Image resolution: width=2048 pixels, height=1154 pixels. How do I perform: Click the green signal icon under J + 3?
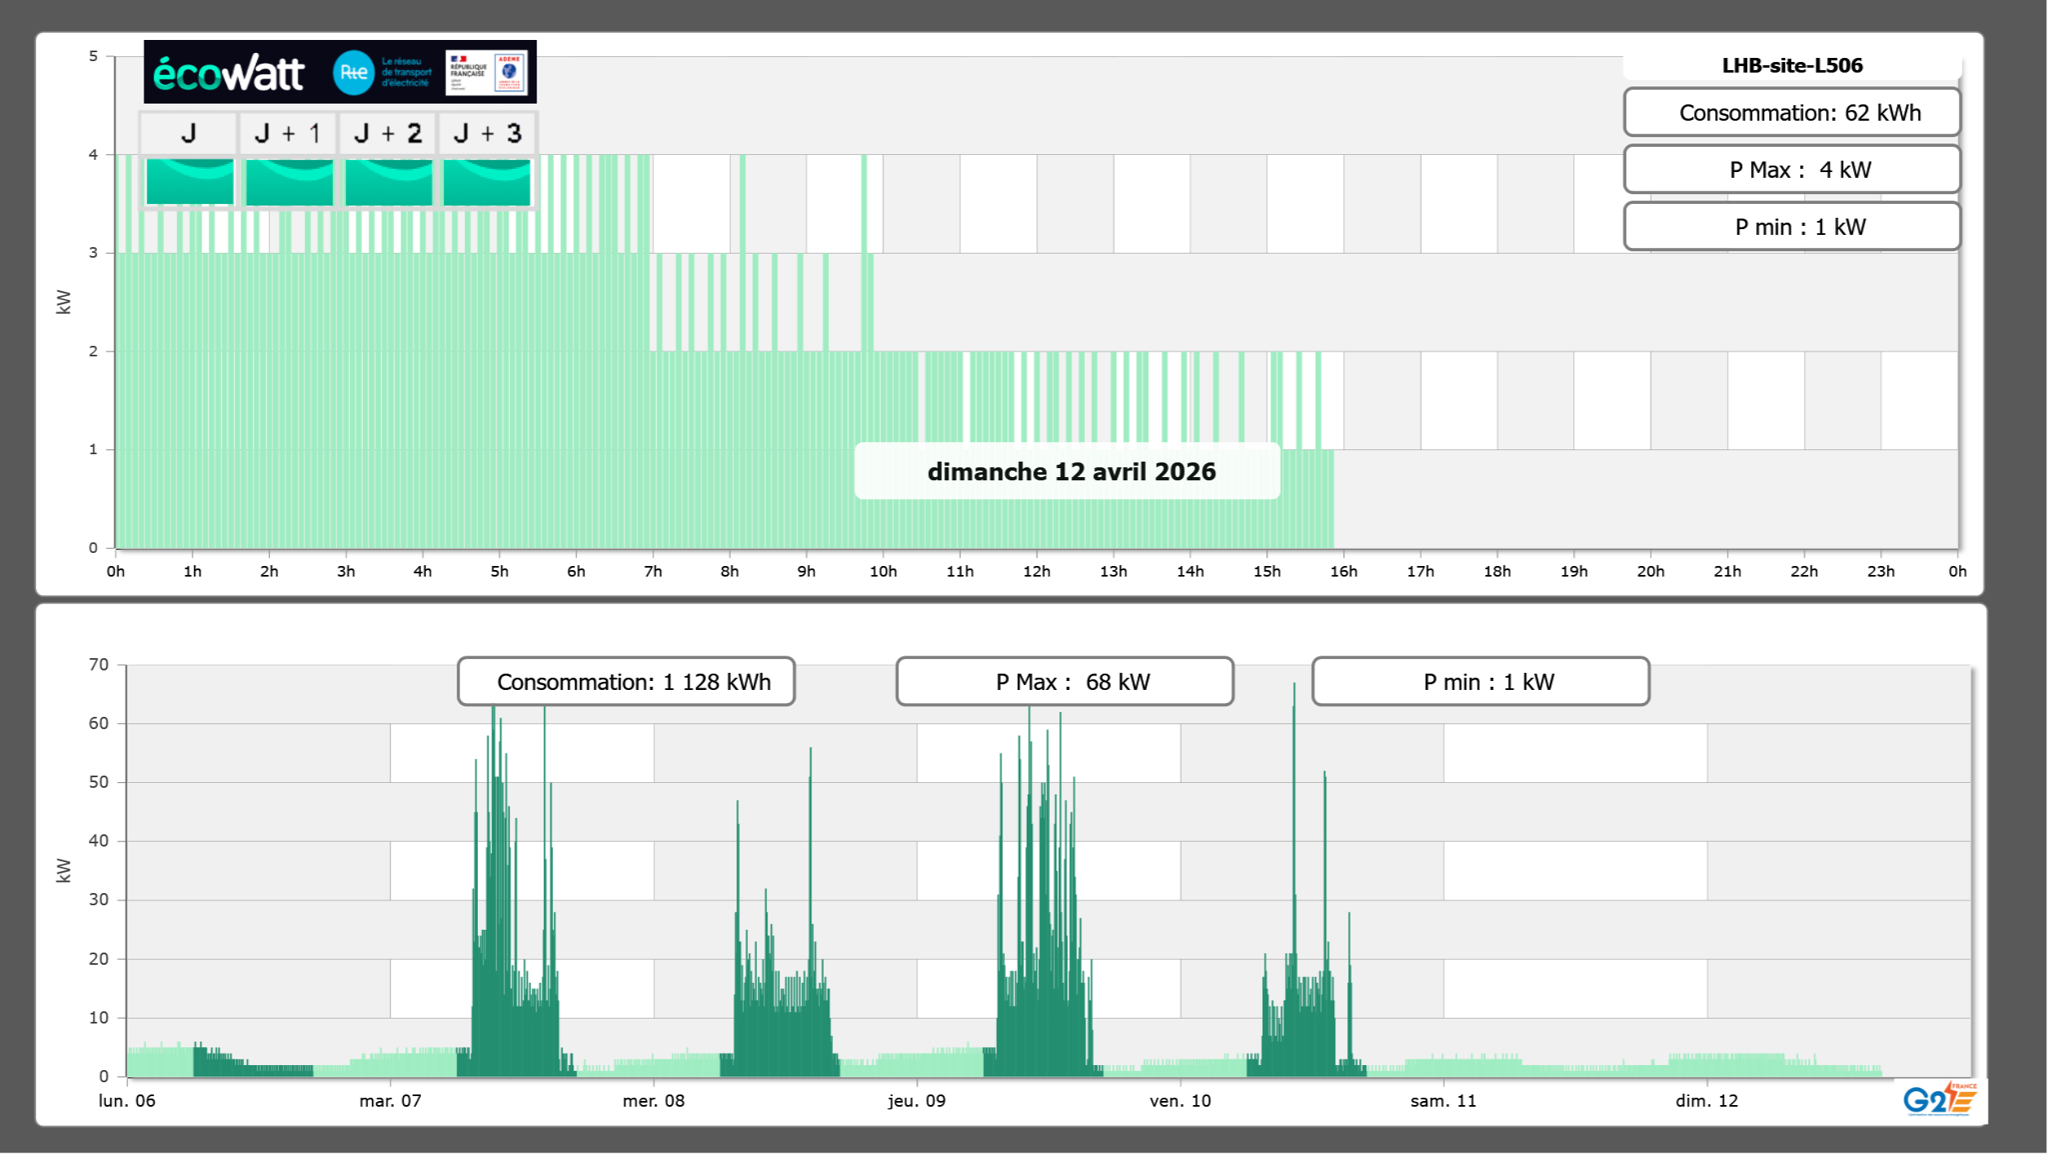tap(487, 182)
